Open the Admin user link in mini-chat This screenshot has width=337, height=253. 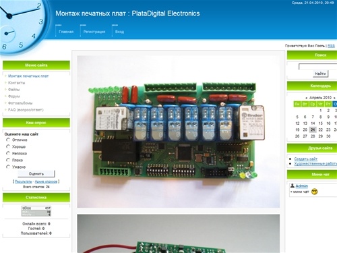pos(302,186)
